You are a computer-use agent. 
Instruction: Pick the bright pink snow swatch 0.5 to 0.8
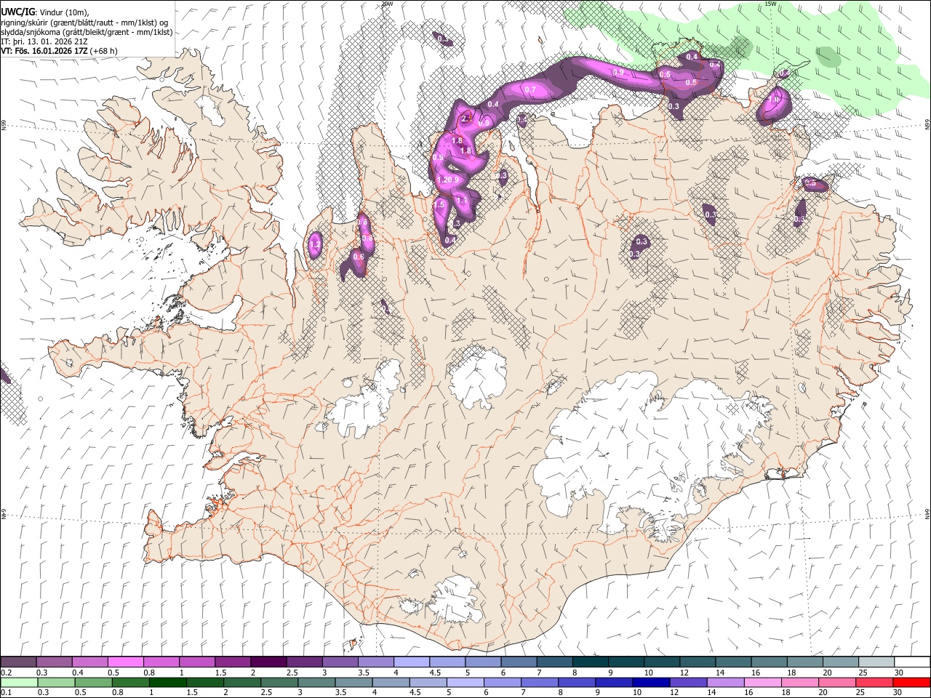click(125, 662)
